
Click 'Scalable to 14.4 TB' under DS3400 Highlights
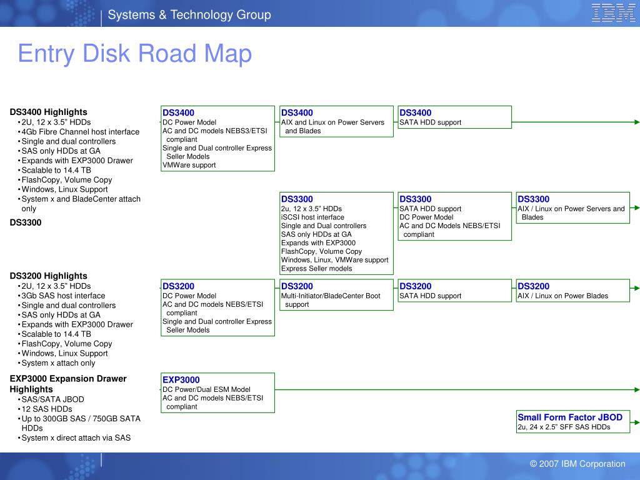pos(56,170)
